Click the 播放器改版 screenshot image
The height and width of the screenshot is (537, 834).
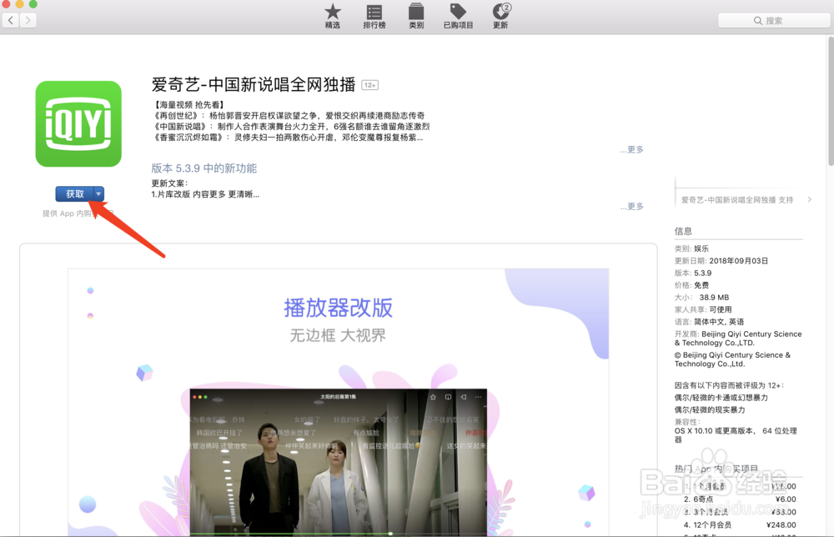[339, 402]
